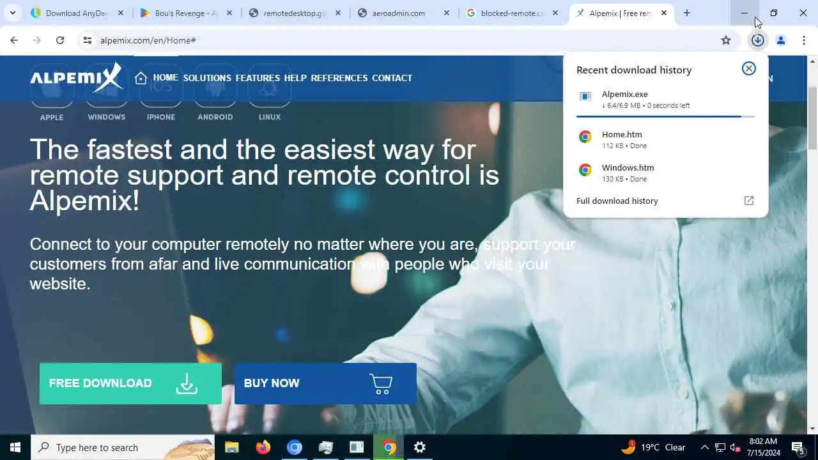
Task: Open the Windows.htm download entry
Action: point(665,172)
